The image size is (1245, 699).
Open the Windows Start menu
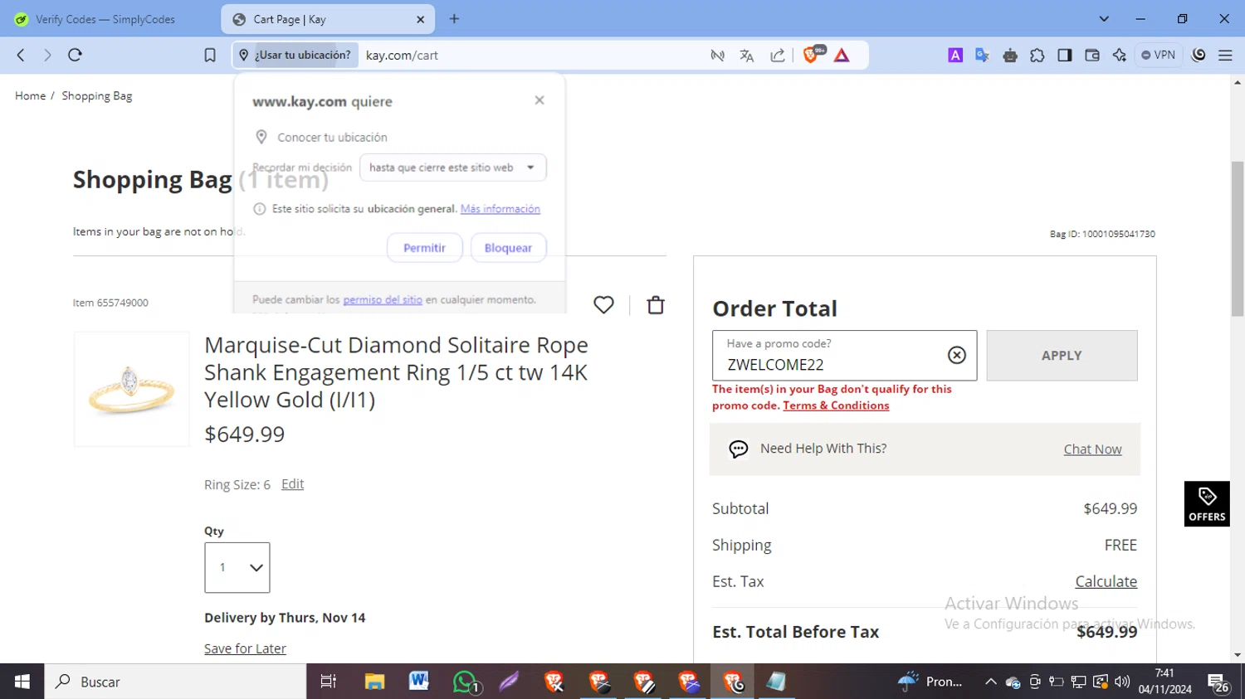[22, 682]
